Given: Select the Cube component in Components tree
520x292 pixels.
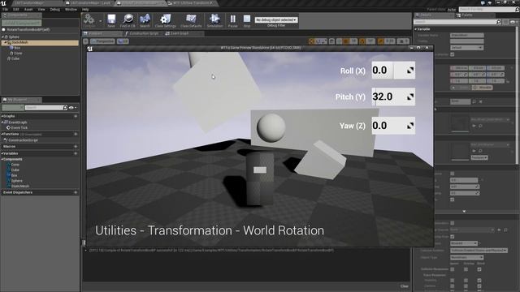Looking at the screenshot, I should tap(15, 58).
